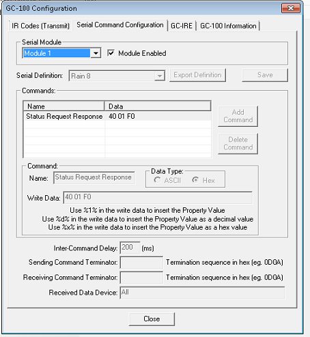
Task: Click the Delete Command button
Action: (x=238, y=143)
